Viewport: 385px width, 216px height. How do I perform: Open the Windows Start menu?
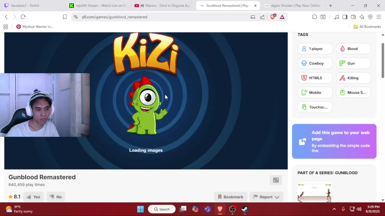click(x=140, y=209)
